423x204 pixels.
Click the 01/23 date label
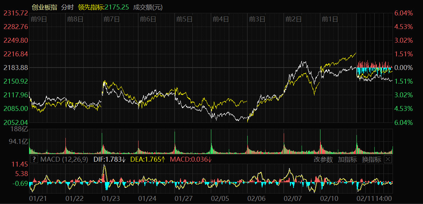(x=111, y=199)
